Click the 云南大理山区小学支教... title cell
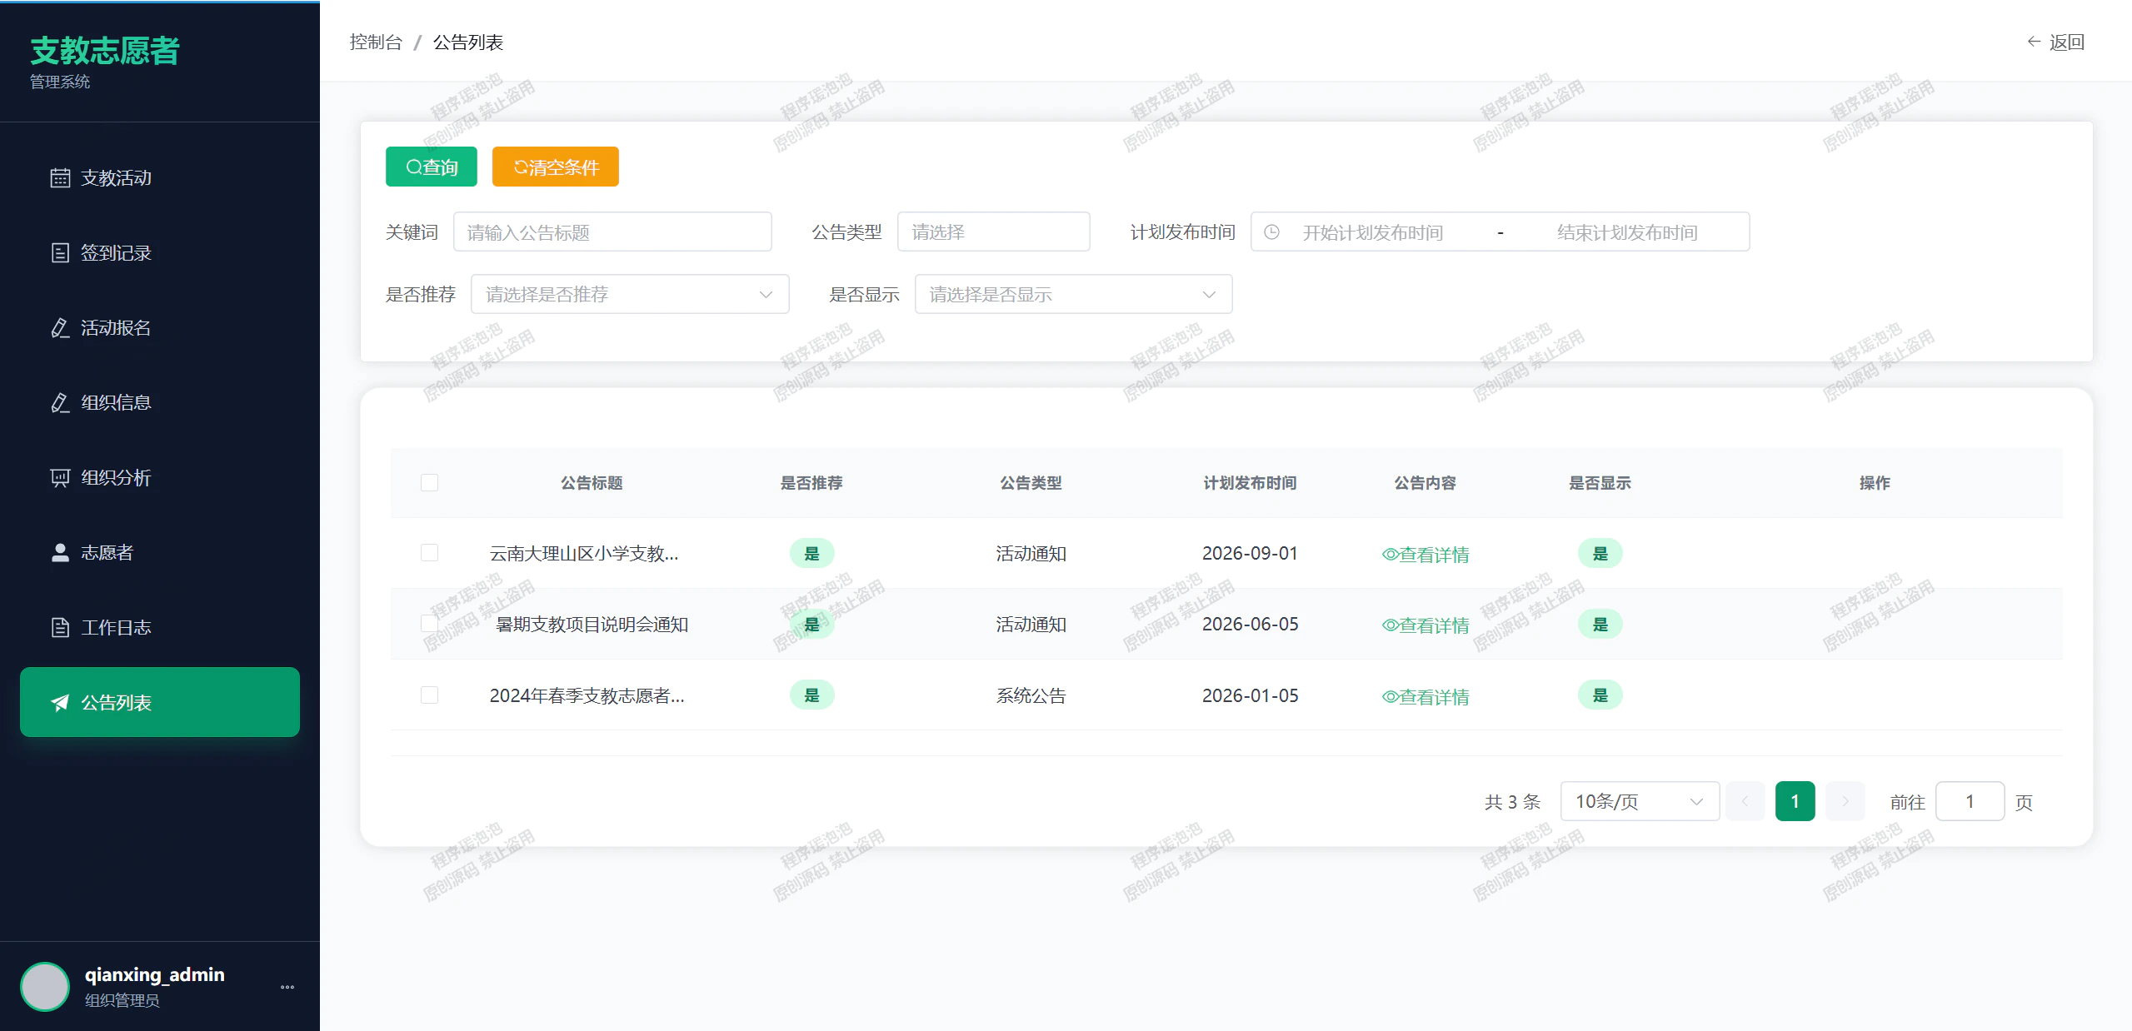The width and height of the screenshot is (2132, 1031). click(x=584, y=554)
